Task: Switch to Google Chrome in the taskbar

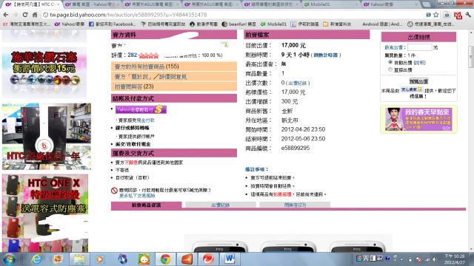Action: [x=165, y=259]
